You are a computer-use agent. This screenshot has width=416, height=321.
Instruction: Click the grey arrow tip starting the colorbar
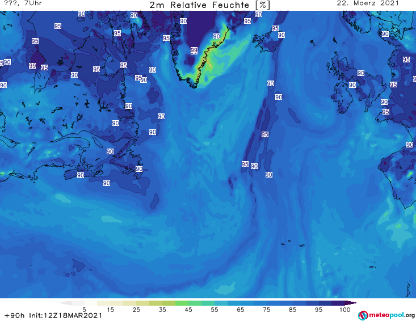[x=65, y=303]
